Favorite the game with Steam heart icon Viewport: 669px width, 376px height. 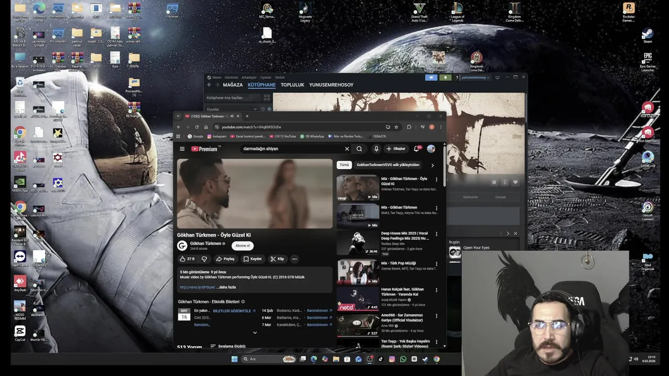[x=515, y=182]
